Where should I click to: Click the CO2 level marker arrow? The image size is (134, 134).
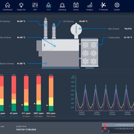point(35,104)
